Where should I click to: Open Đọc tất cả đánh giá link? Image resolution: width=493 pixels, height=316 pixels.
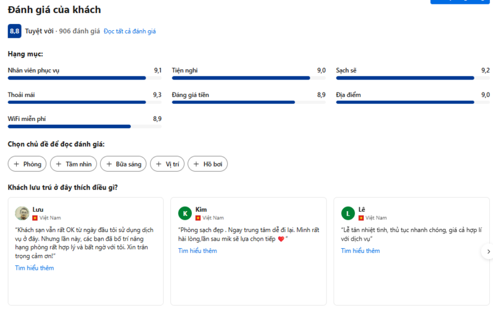point(130,31)
